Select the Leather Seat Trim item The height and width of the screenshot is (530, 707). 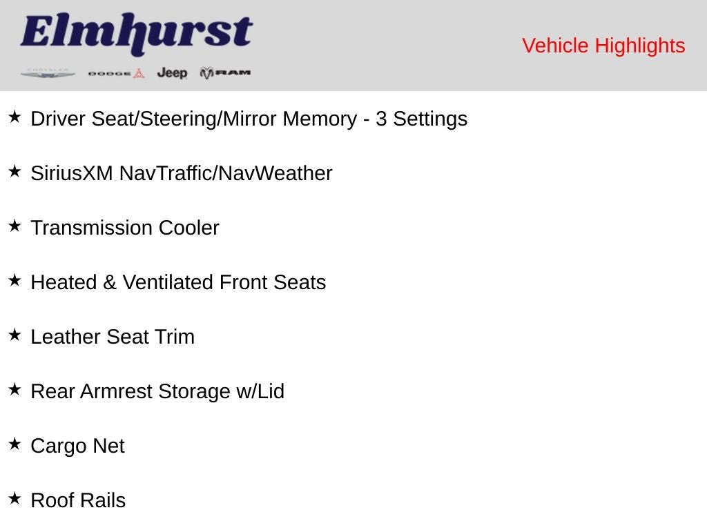113,337
